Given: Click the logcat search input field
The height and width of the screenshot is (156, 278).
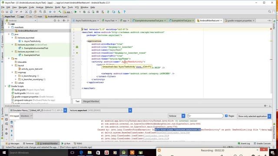Looking at the screenshot, I should (205, 116).
